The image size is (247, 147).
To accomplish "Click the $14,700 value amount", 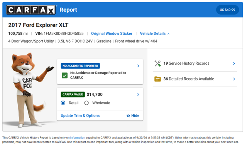I will pyautogui.click(x=95, y=94).
